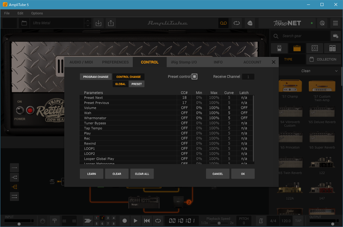
Task: Close the settings dialog with X
Action: click(274, 62)
